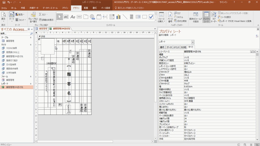The height and width of the screenshot is (146, 260).
Task: Click the sort A-Z icon in Property Sheet
Action: pyautogui.click(x=257, y=36)
